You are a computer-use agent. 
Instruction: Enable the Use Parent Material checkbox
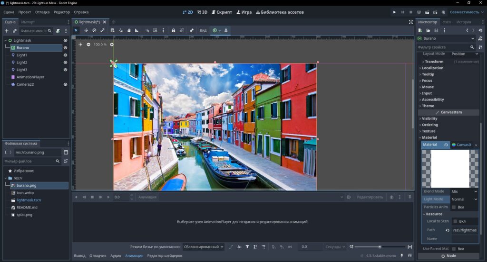click(x=454, y=249)
